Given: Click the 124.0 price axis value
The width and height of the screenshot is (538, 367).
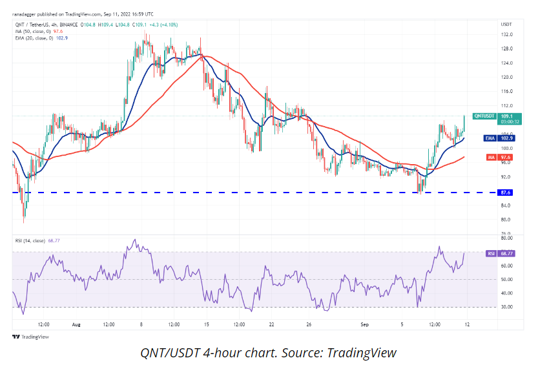Looking at the screenshot, I should coord(507,63).
